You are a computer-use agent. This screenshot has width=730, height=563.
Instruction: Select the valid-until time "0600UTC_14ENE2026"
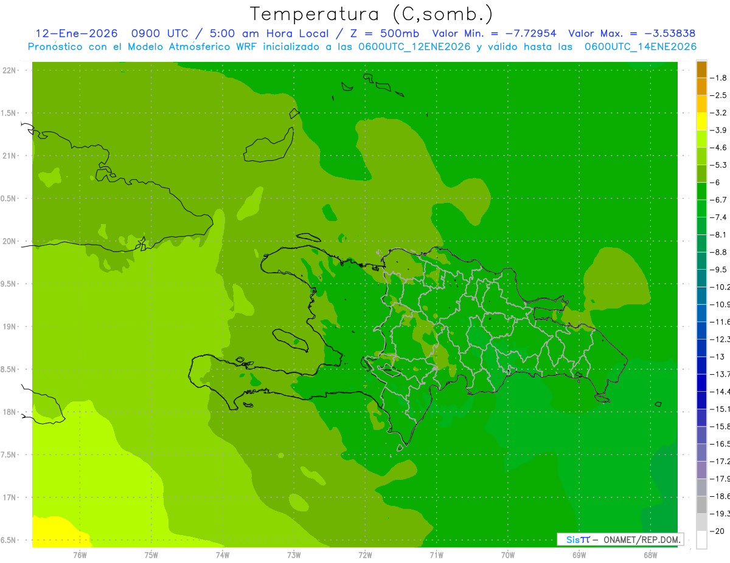click(x=640, y=47)
